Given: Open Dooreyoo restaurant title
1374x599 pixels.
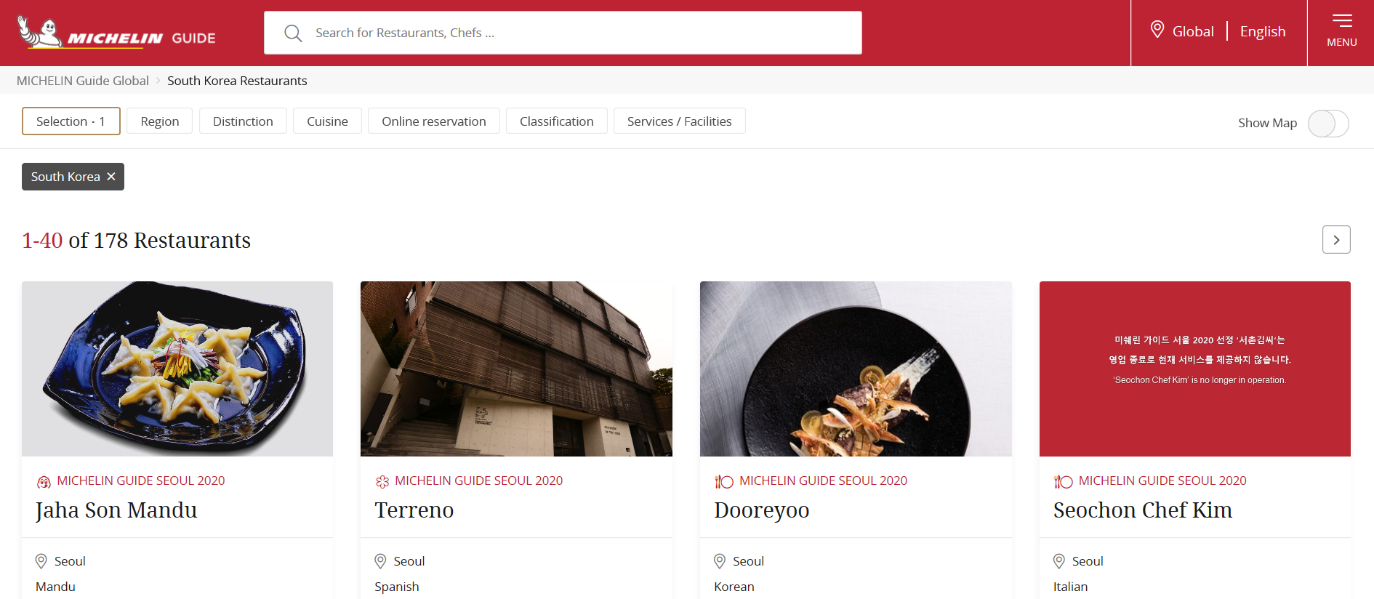Looking at the screenshot, I should tap(762, 510).
